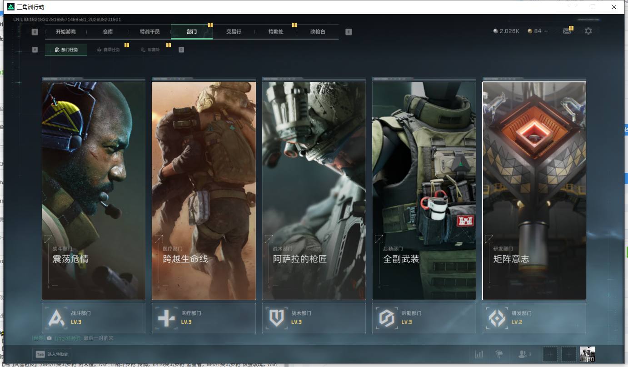Click the 2,026K currency balance
Screen dimensions: 628x367
point(506,31)
